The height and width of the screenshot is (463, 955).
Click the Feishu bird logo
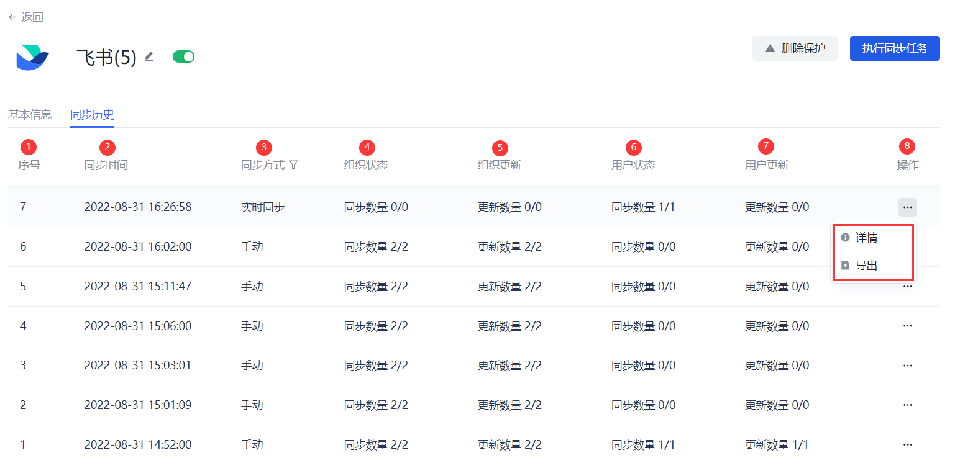(32, 58)
